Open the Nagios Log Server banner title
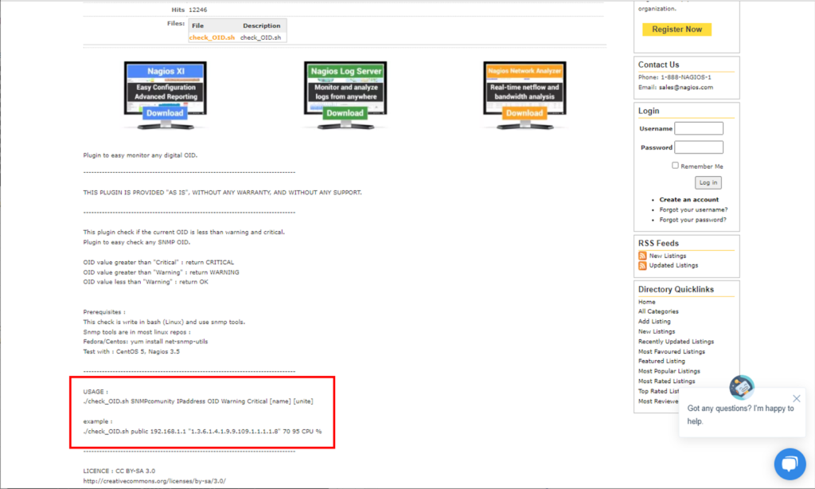Image resolution: width=815 pixels, height=489 pixels. click(x=345, y=71)
